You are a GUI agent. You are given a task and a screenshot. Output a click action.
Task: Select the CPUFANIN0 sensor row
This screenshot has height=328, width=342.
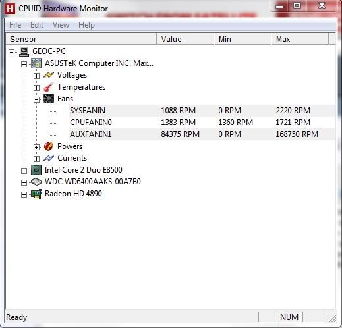[202, 123]
